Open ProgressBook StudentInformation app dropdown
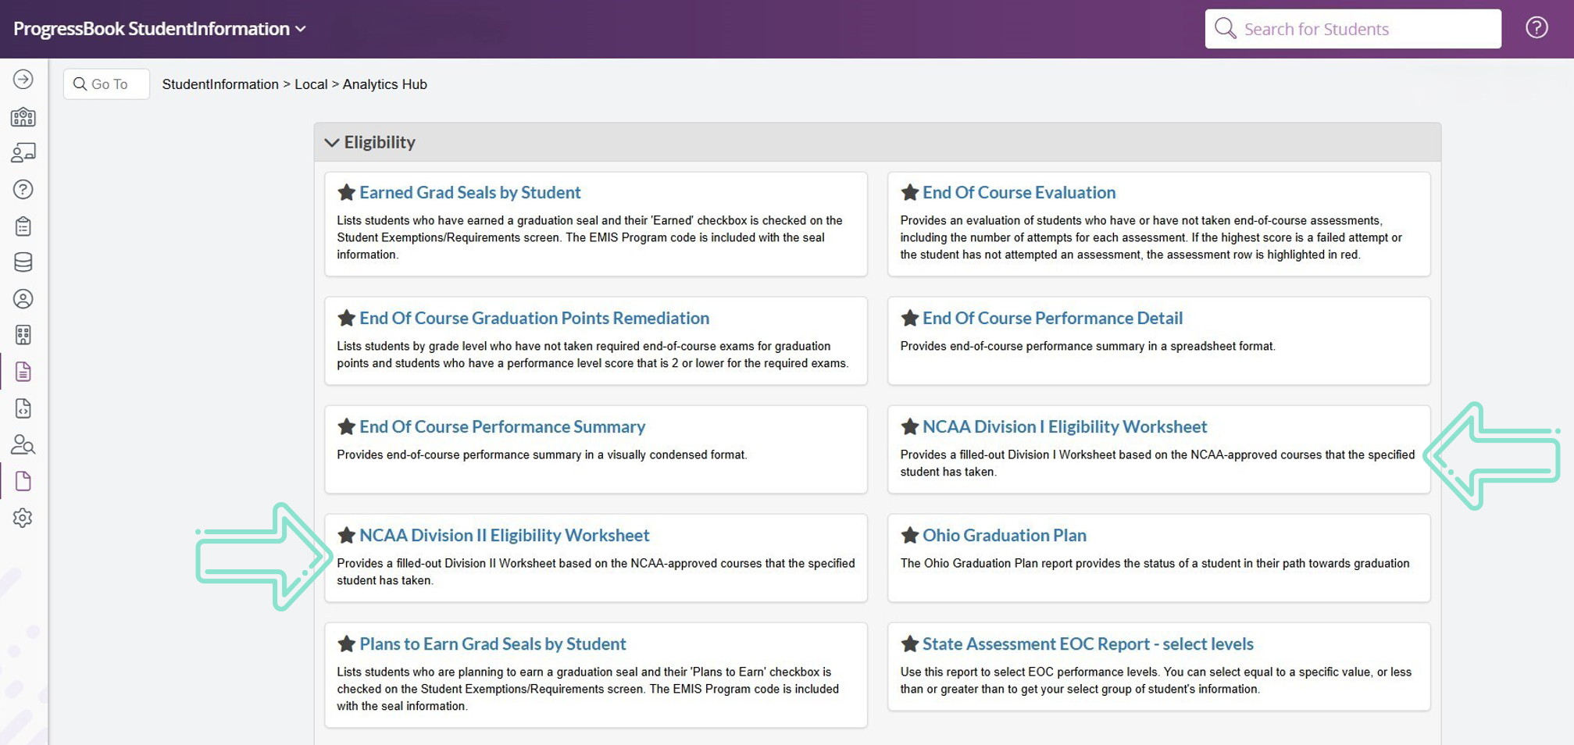The image size is (1574, 745). point(159,29)
